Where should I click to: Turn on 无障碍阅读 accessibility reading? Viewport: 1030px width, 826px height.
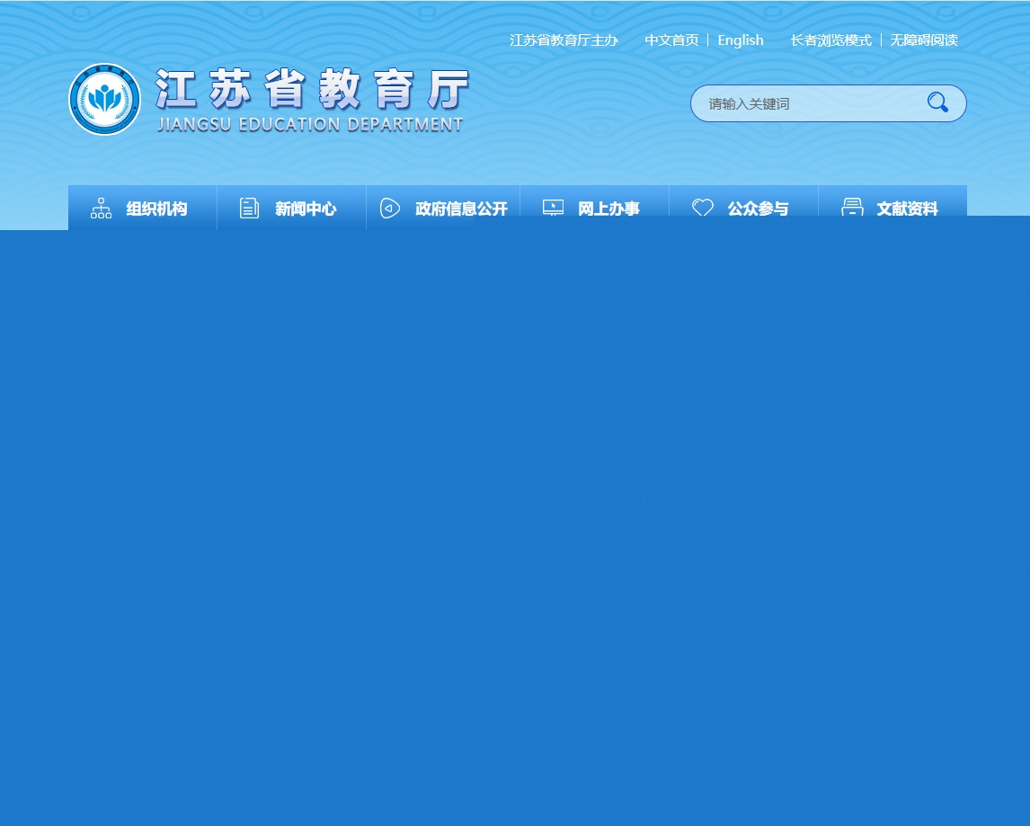(924, 40)
